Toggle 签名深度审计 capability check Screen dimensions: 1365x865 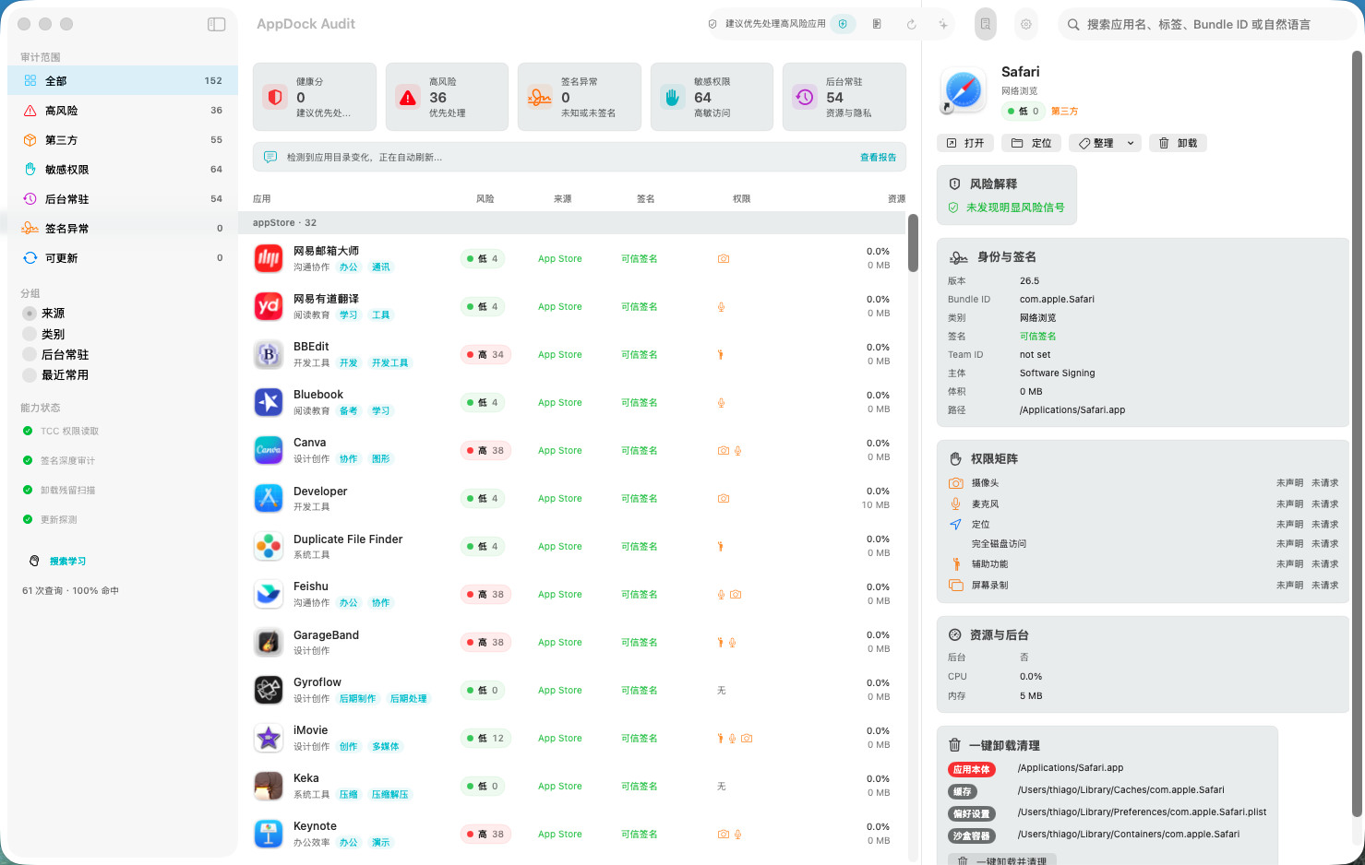tap(28, 460)
